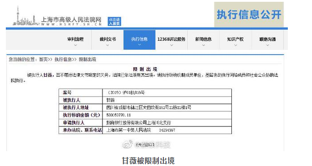Open the 联络沟通 menu
The height and width of the screenshot is (166, 312).
pyautogui.click(x=267, y=39)
